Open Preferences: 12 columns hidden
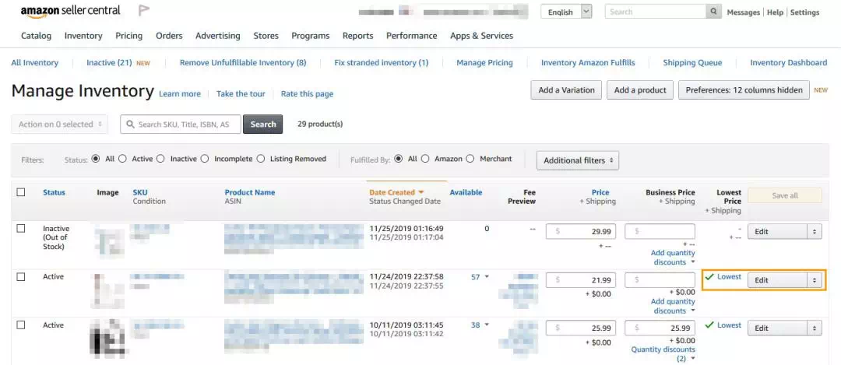This screenshot has width=841, height=365. [744, 90]
